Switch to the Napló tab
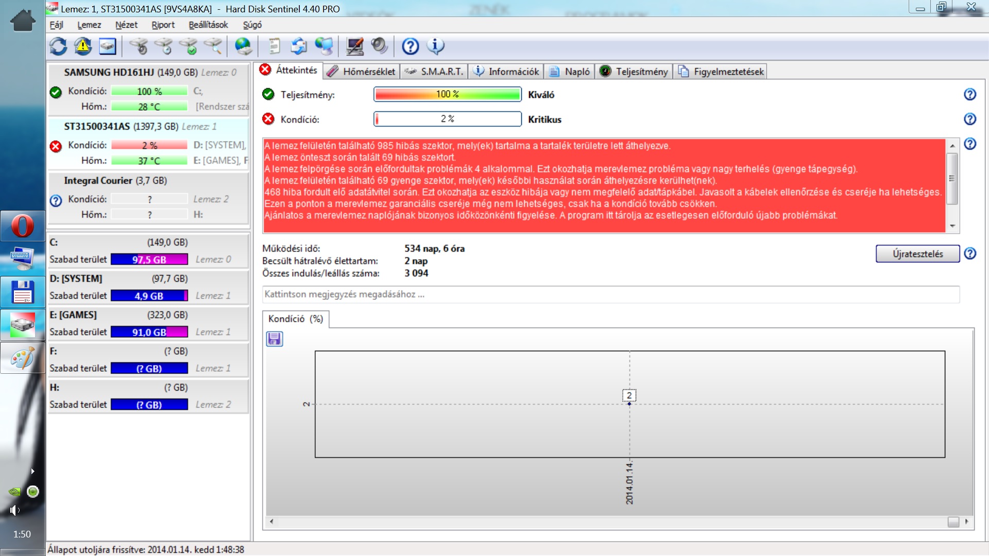989x556 pixels. 570,72
